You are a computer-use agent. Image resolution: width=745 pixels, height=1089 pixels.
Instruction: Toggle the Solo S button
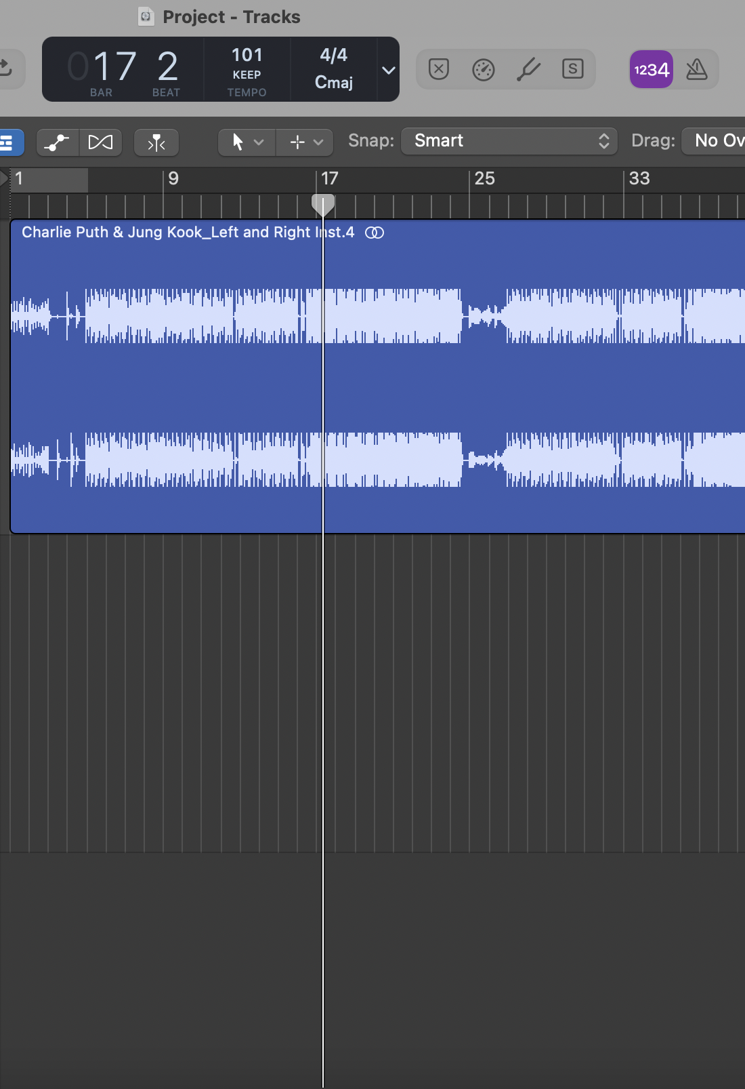coord(573,69)
